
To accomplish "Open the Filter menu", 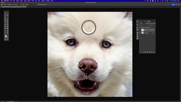I will (x=33, y=1).
